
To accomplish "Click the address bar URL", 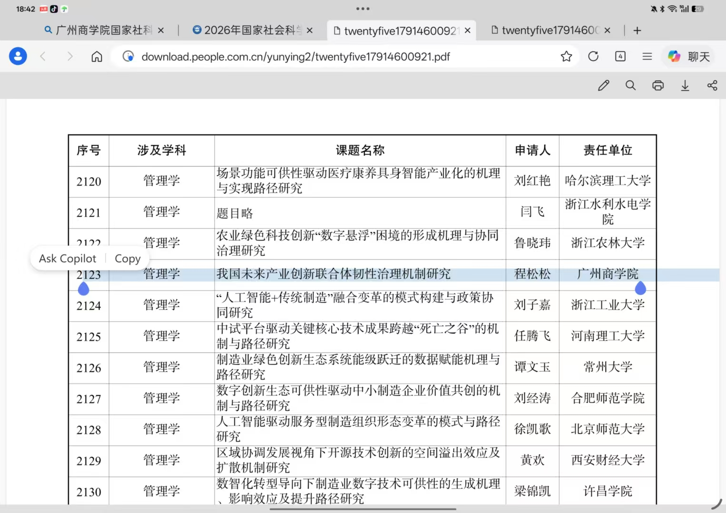I will coord(295,57).
